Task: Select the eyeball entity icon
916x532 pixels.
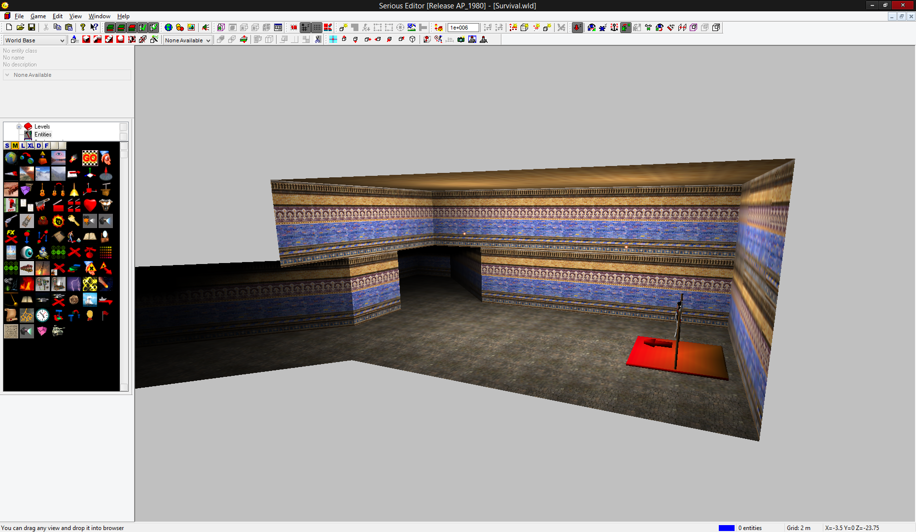Action: coord(27,252)
